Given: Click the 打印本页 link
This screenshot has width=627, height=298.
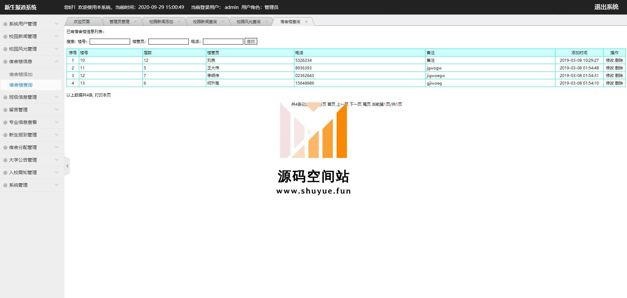Looking at the screenshot, I should point(103,95).
